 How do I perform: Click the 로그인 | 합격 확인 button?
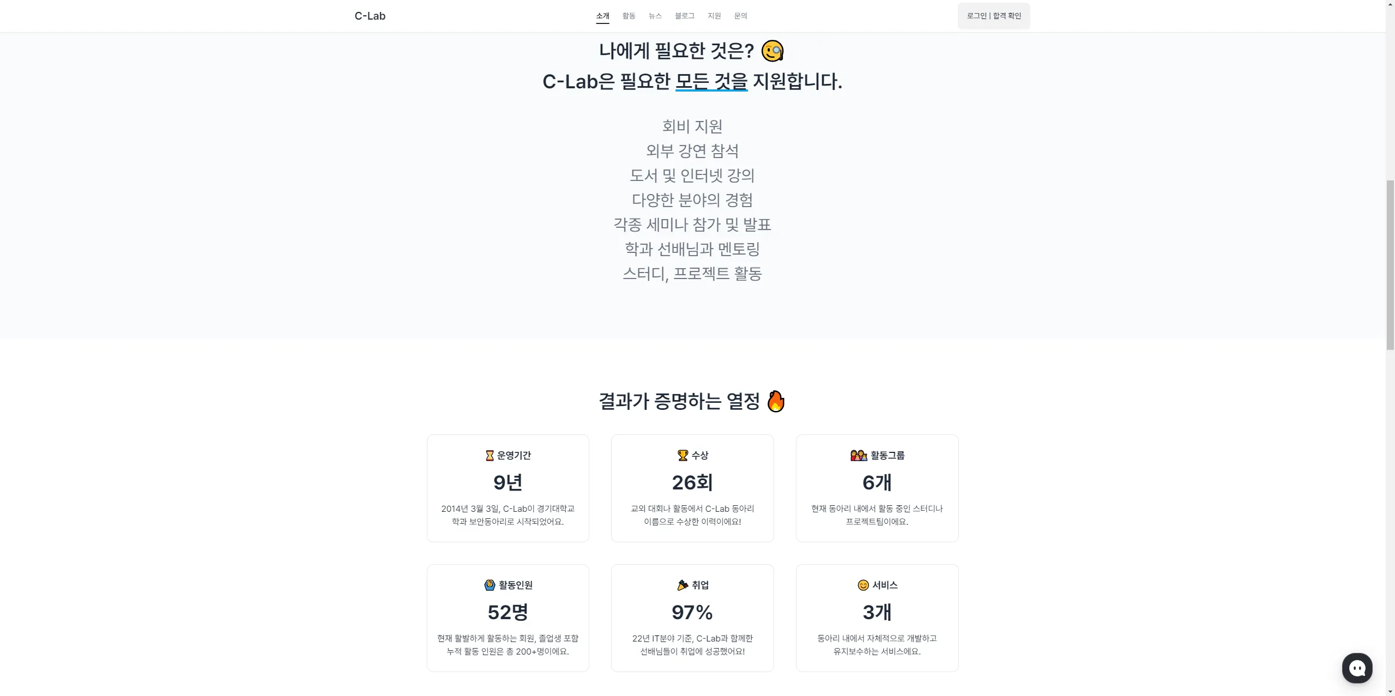click(993, 15)
